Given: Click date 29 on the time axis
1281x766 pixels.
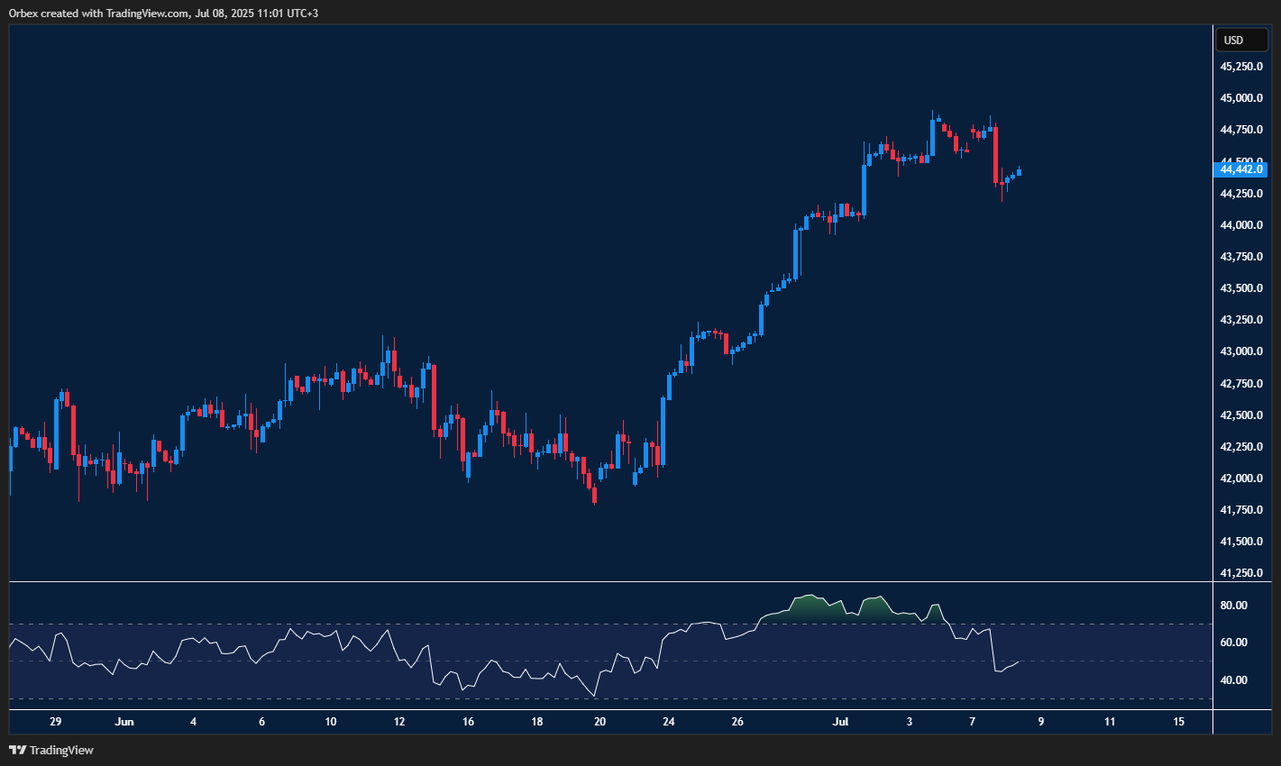Looking at the screenshot, I should (56, 722).
